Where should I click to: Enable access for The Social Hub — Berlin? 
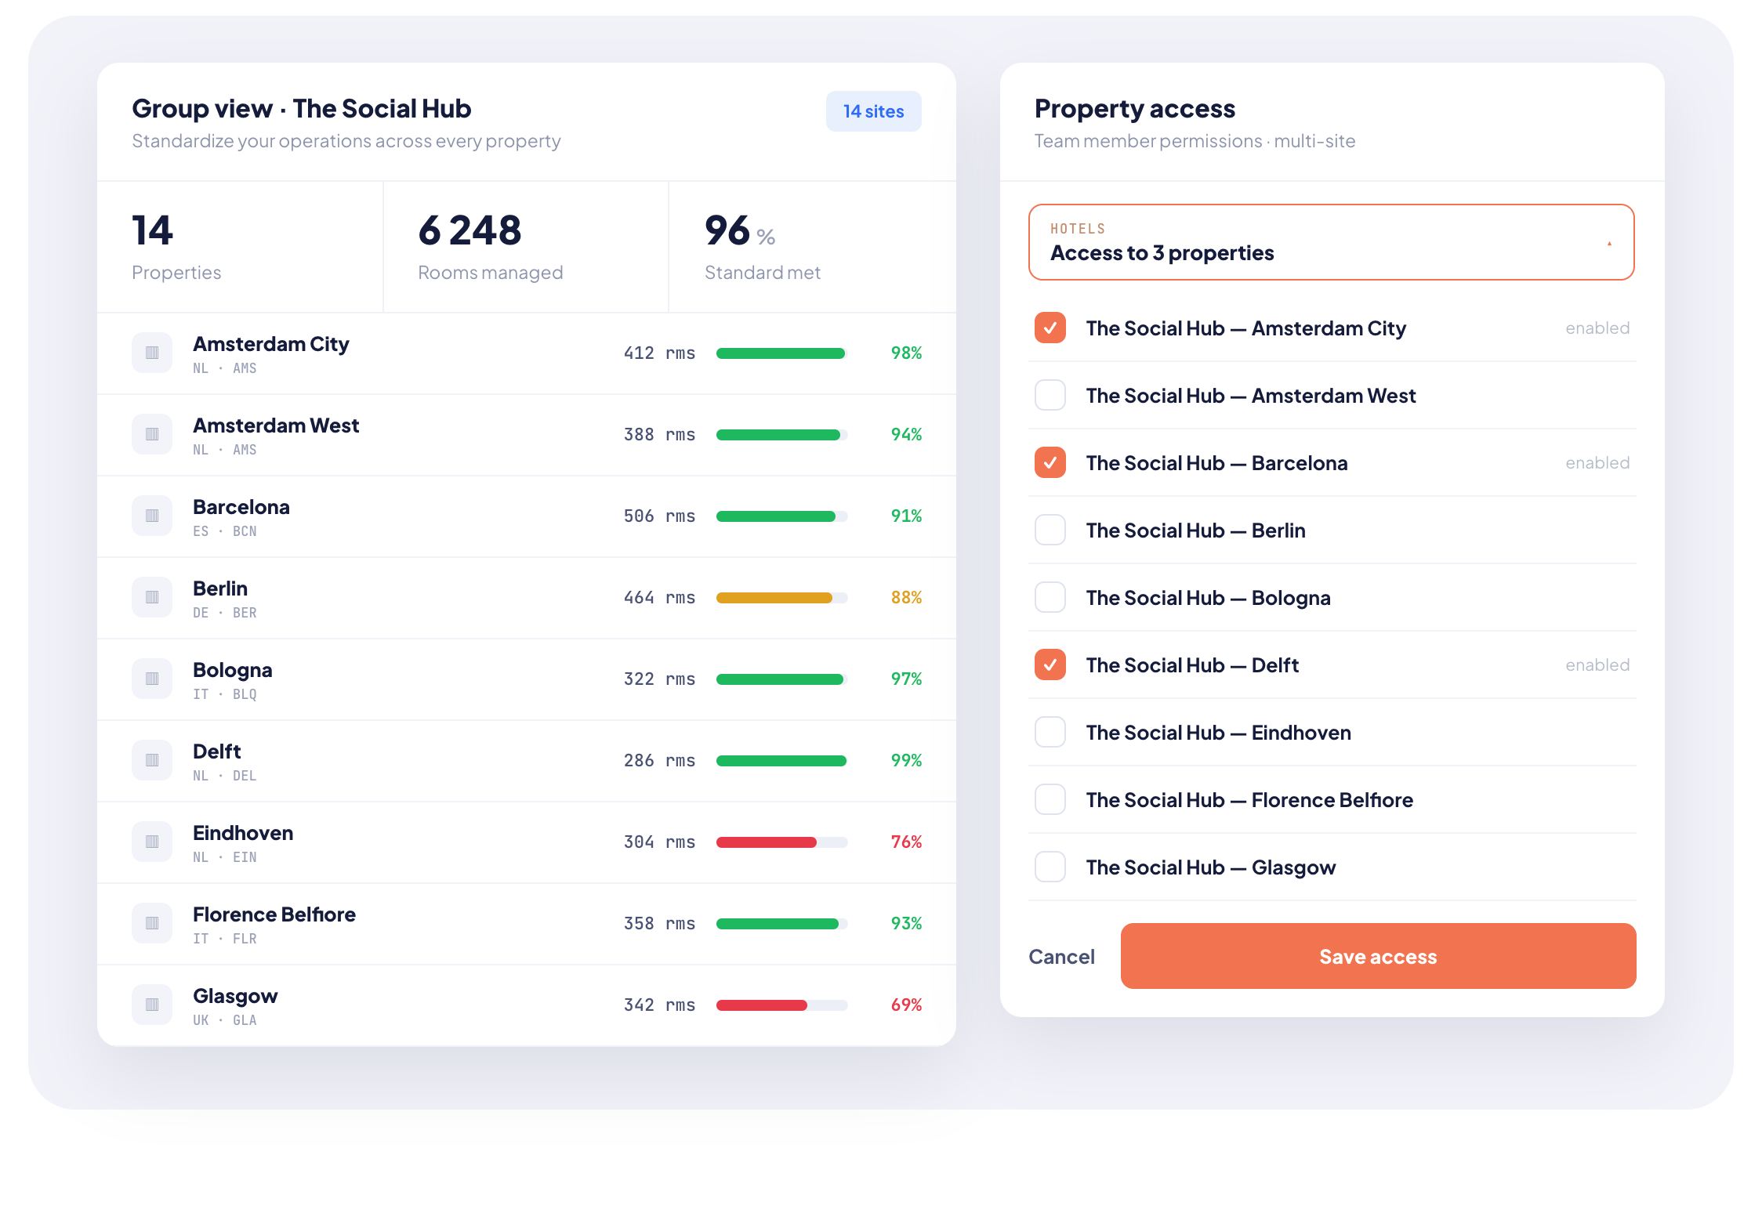click(1050, 530)
